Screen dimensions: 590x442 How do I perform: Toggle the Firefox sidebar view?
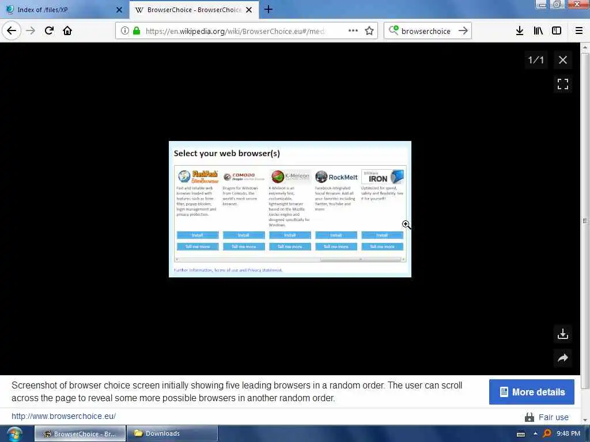pyautogui.click(x=557, y=31)
